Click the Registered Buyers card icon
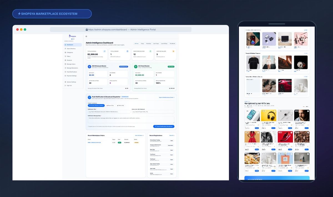The width and height of the screenshot is (333, 197). 150,51
